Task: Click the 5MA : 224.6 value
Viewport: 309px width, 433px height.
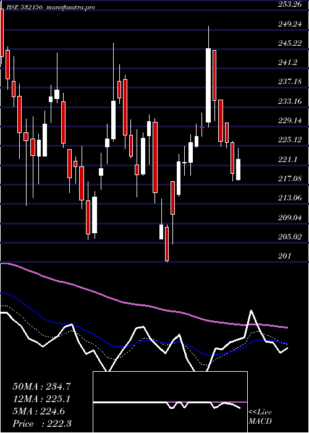Action: (38, 411)
